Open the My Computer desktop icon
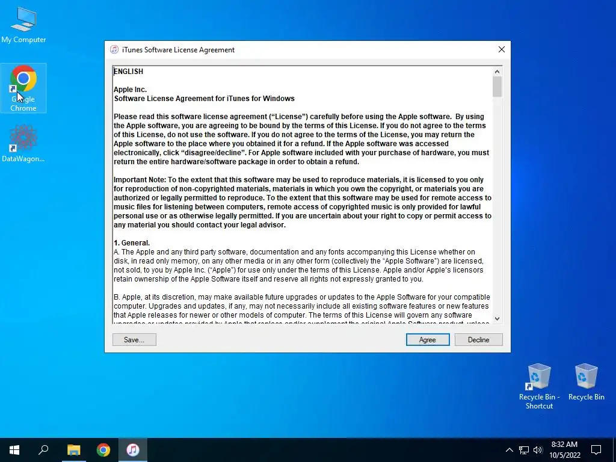This screenshot has width=616, height=462. pyautogui.click(x=23, y=24)
